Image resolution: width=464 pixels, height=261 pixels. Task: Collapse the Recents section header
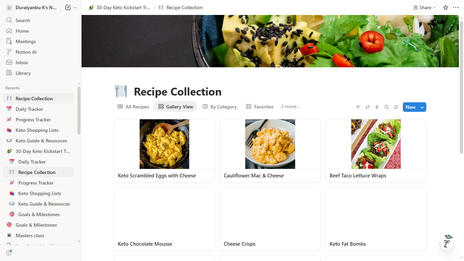tap(13, 88)
